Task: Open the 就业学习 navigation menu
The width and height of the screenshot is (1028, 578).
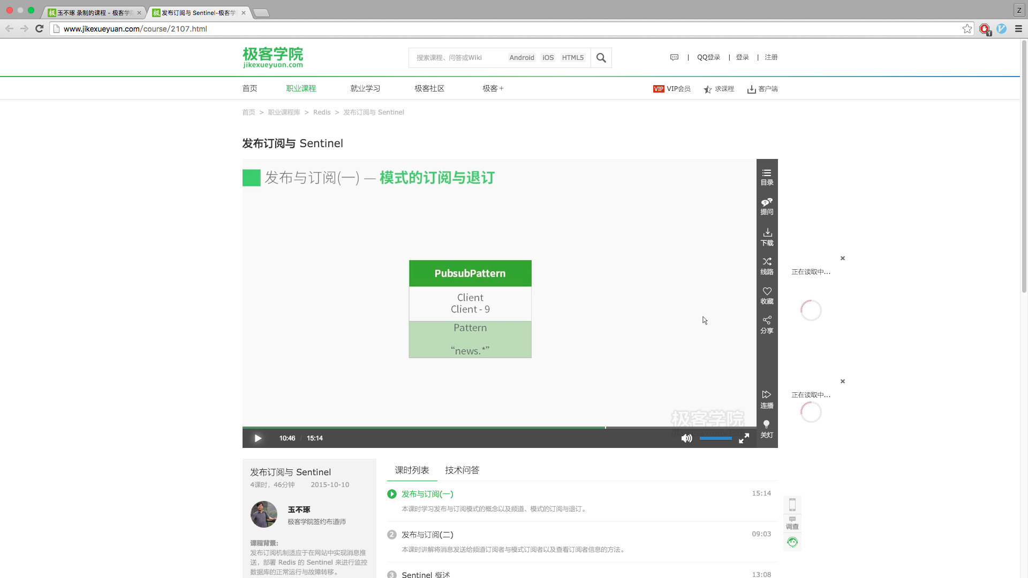Action: point(365,88)
